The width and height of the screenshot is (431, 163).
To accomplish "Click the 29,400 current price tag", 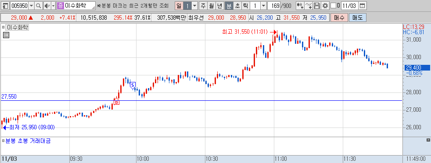I will tap(417, 67).
